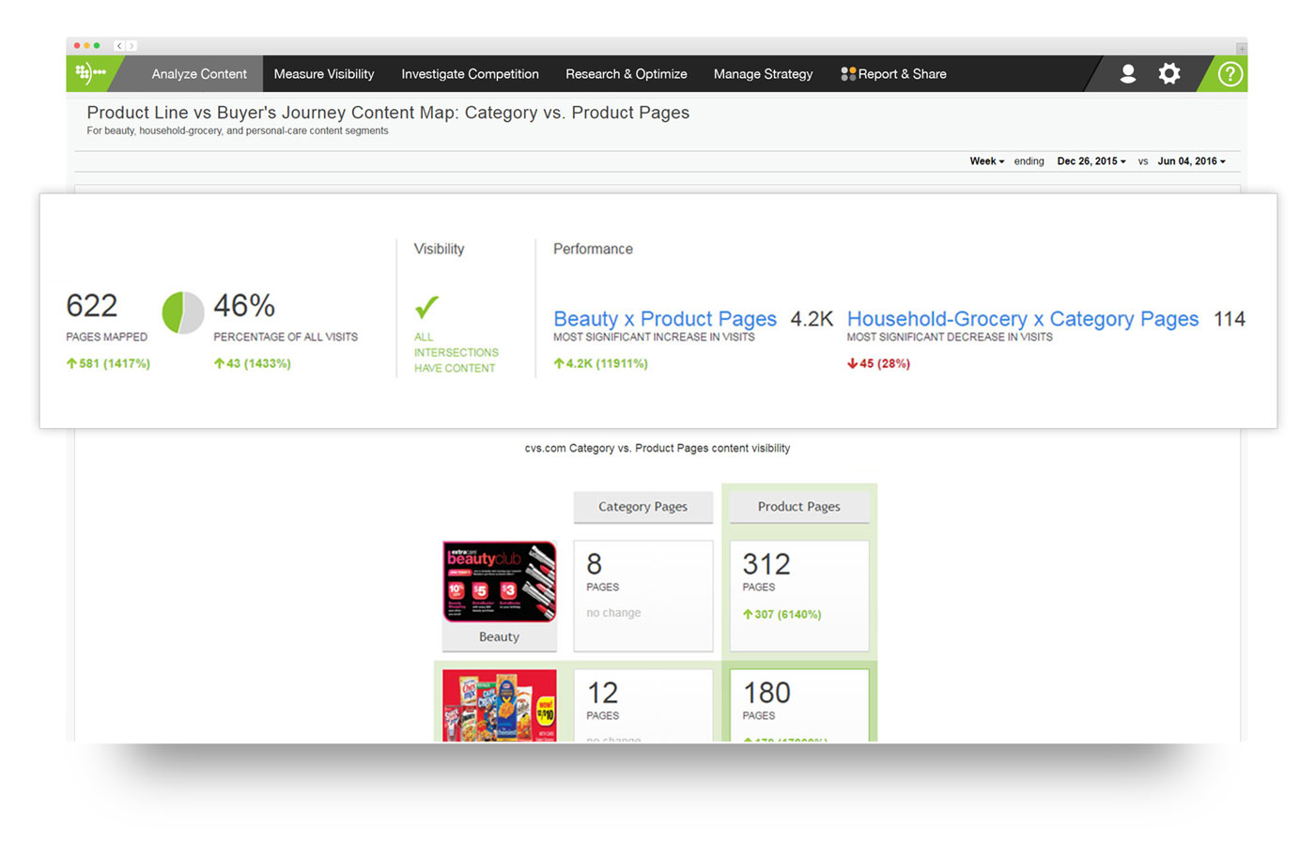Viewport: 1315px width, 857px height.
Task: Click the Visibility section heading
Action: (439, 249)
